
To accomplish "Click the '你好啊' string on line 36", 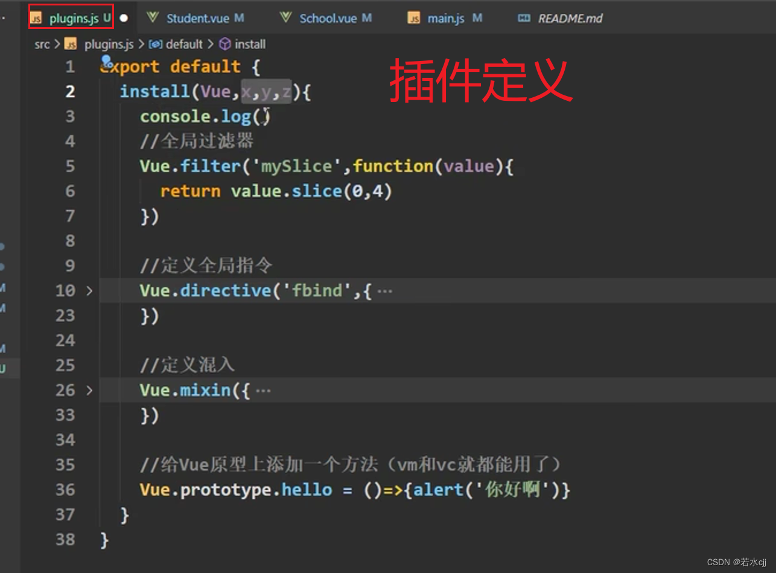I will click(x=512, y=490).
